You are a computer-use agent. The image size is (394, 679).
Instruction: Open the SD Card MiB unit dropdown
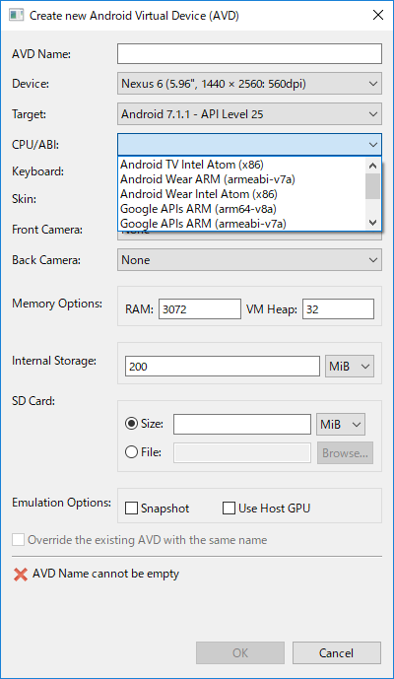click(341, 425)
